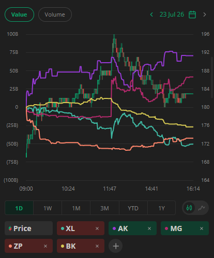
Task: Remove the ZP broker series
Action: click(x=45, y=246)
